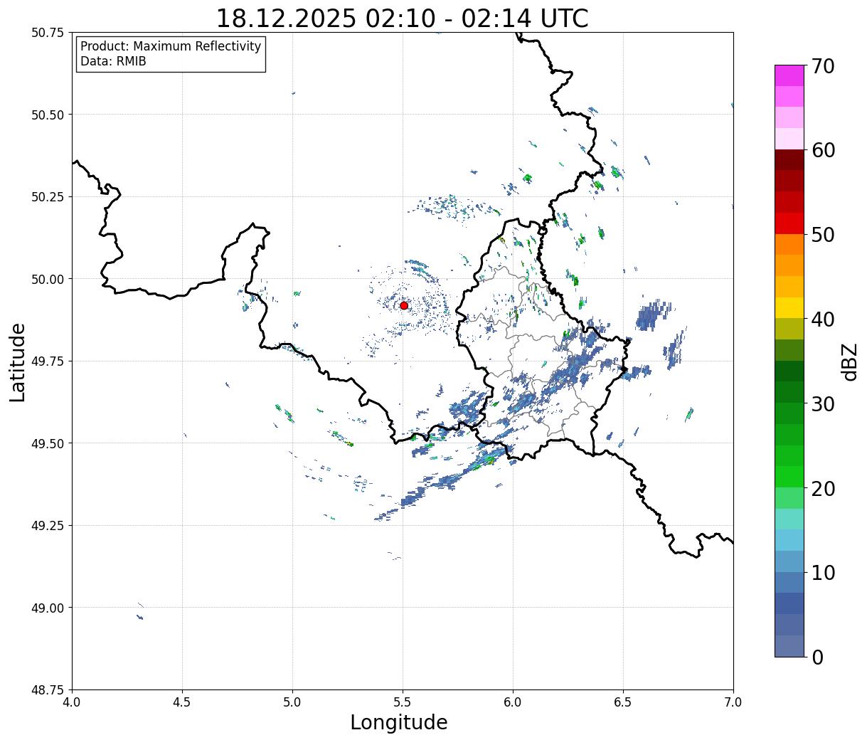Click the colorbar tick value 20
Viewport: 867px width, 740px height.
[823, 488]
